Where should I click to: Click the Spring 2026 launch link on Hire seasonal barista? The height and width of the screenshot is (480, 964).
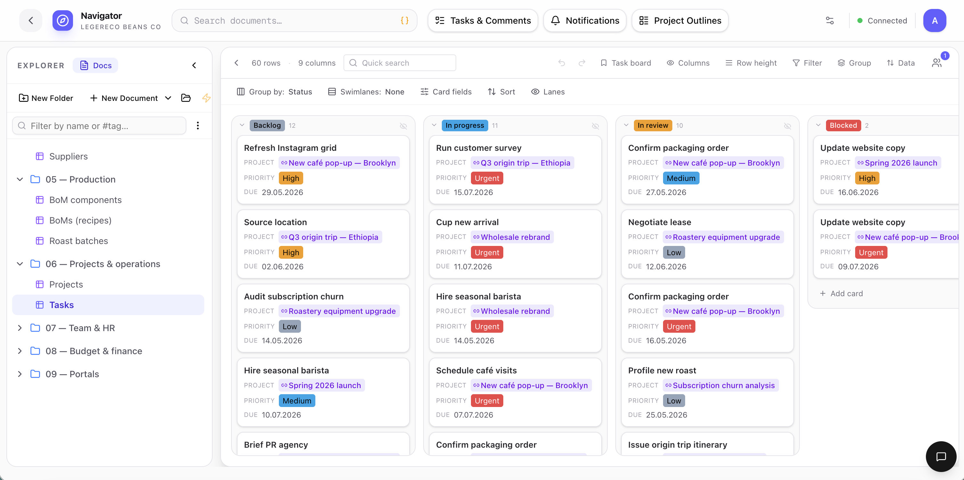321,385
